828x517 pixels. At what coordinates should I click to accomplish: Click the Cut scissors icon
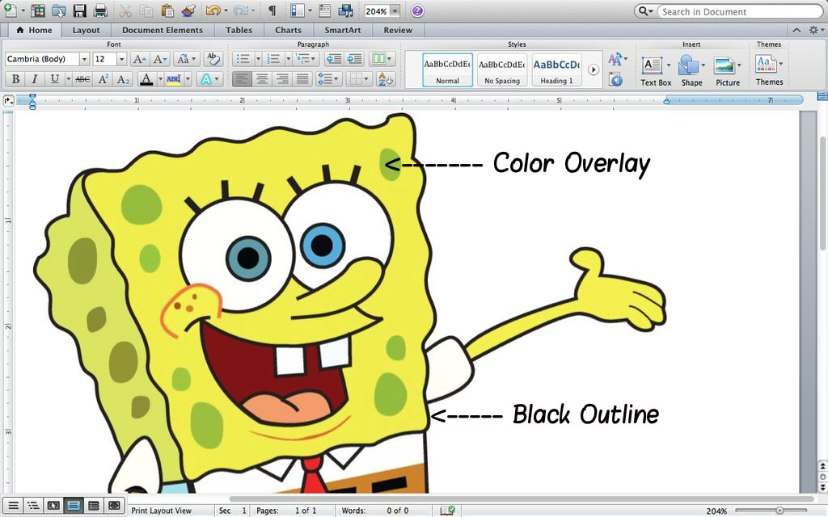125,11
